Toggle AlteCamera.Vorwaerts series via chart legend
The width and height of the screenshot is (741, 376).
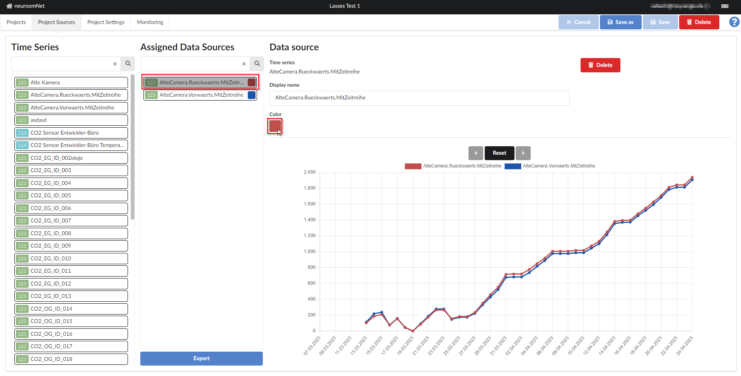559,166
